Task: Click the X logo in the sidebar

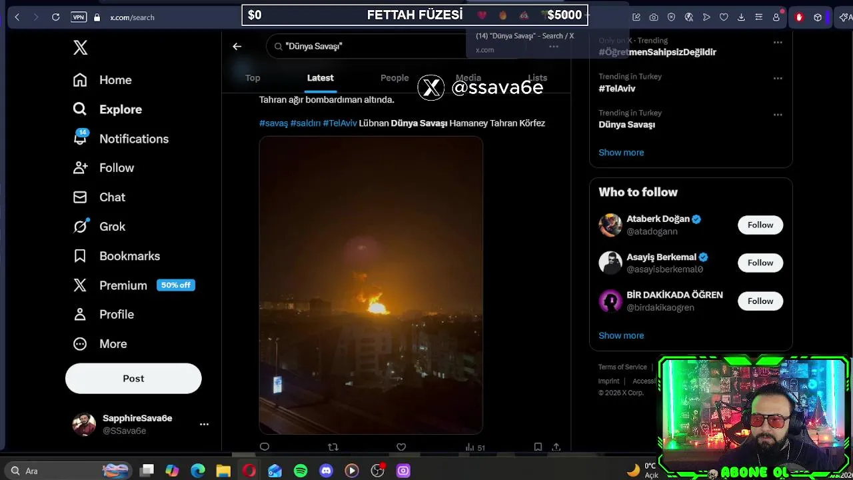Action: [x=80, y=47]
